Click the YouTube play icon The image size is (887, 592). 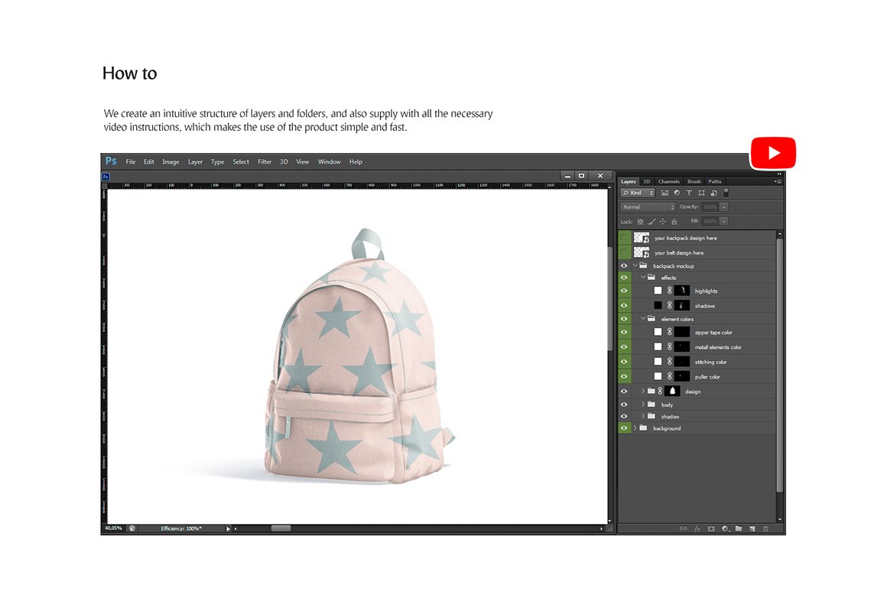[x=773, y=153]
